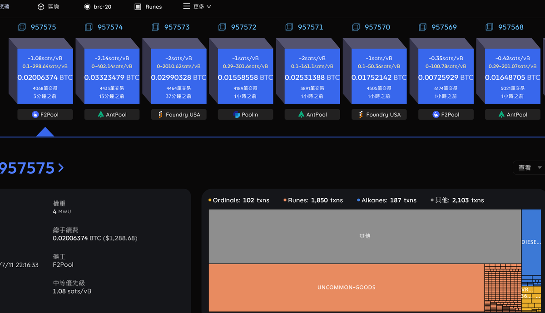Click AntPool logo under block 957574
Image resolution: width=545 pixels, height=313 pixels.
pos(101,115)
